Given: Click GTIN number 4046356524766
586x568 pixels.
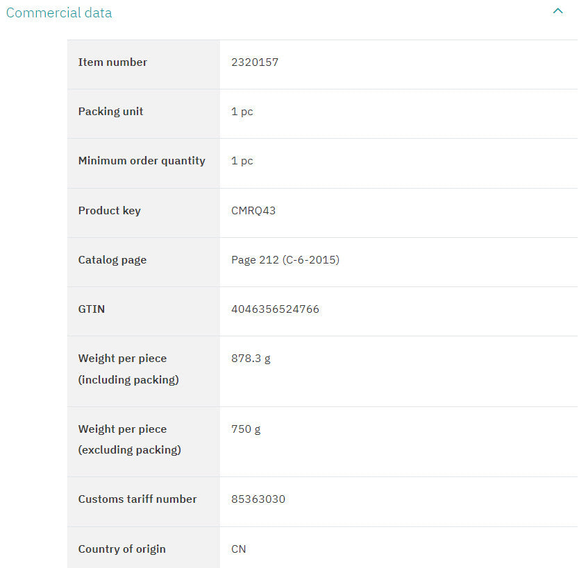Looking at the screenshot, I should pyautogui.click(x=275, y=309).
